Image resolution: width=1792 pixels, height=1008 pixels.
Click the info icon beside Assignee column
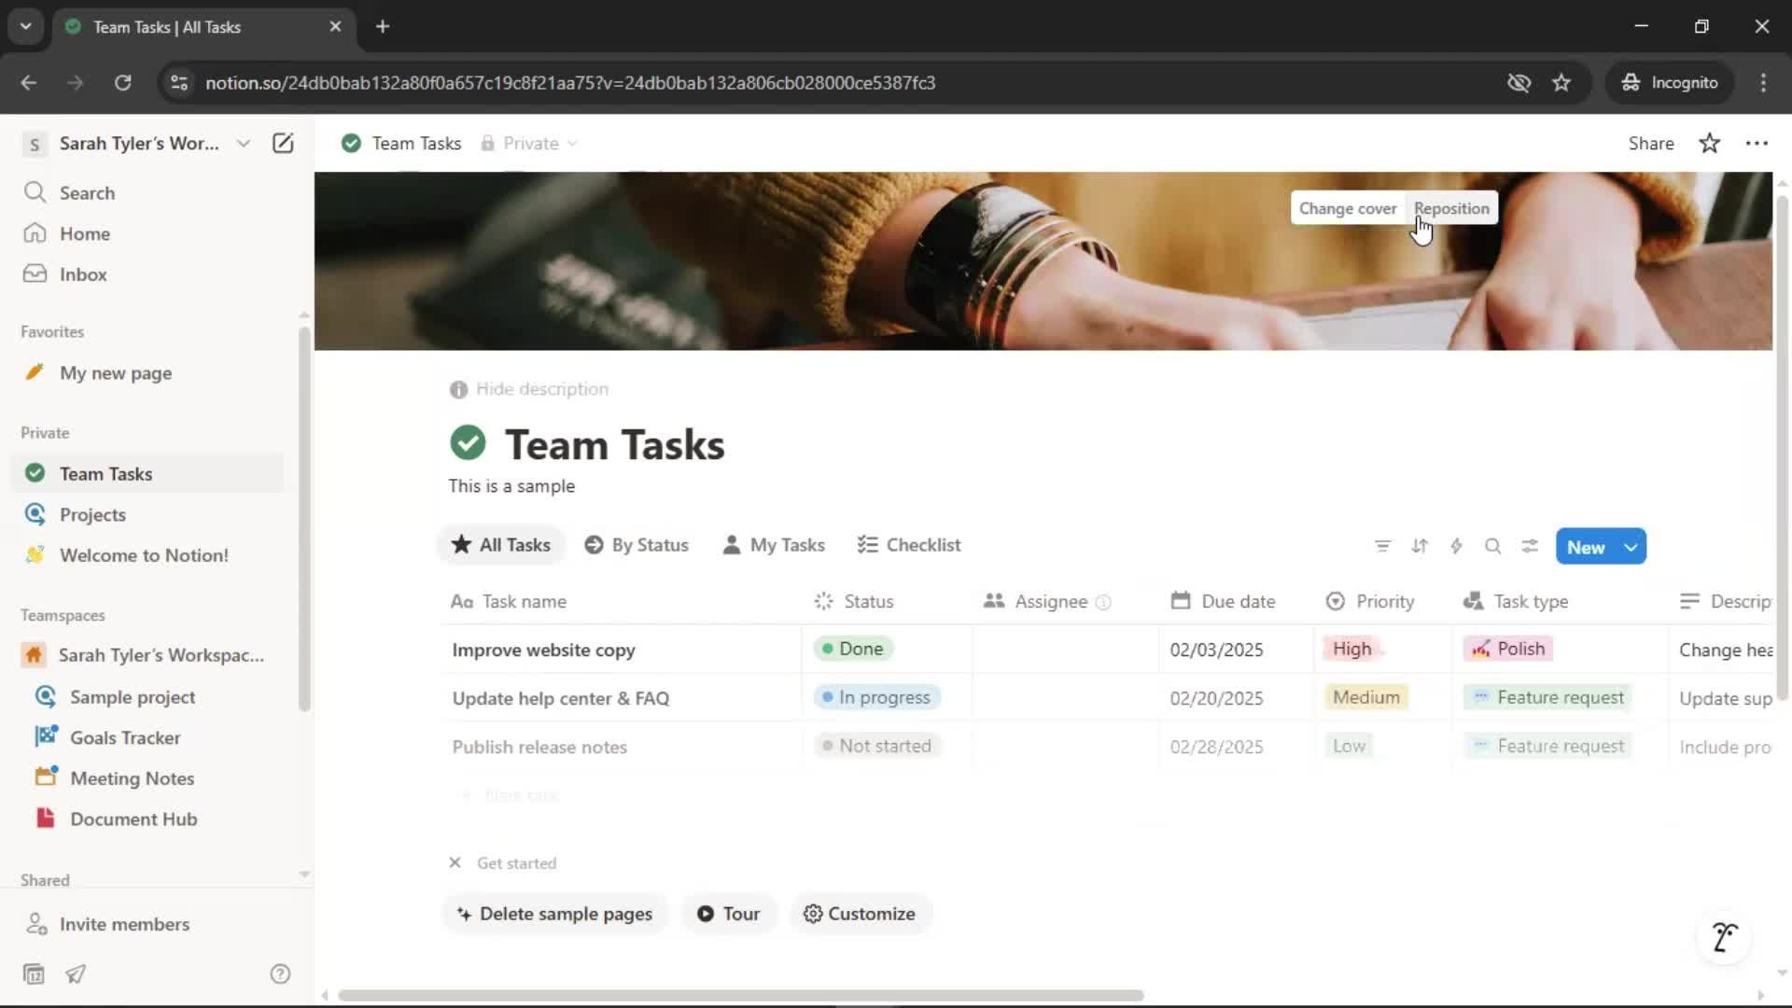(x=1103, y=602)
